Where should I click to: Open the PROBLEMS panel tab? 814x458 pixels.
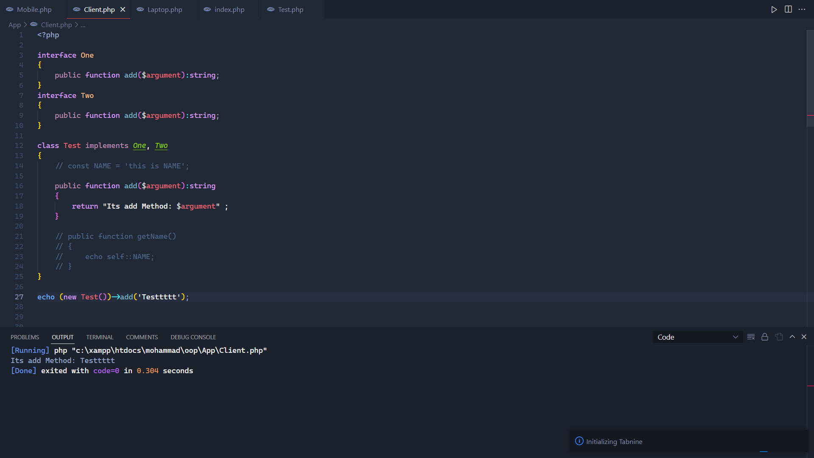(x=25, y=337)
